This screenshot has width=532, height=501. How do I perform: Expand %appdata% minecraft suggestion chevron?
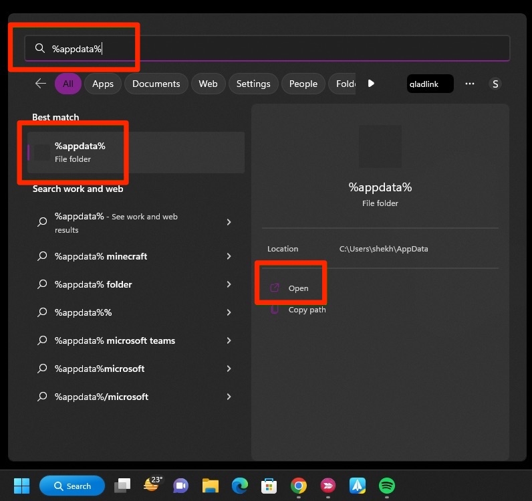pyautogui.click(x=229, y=256)
